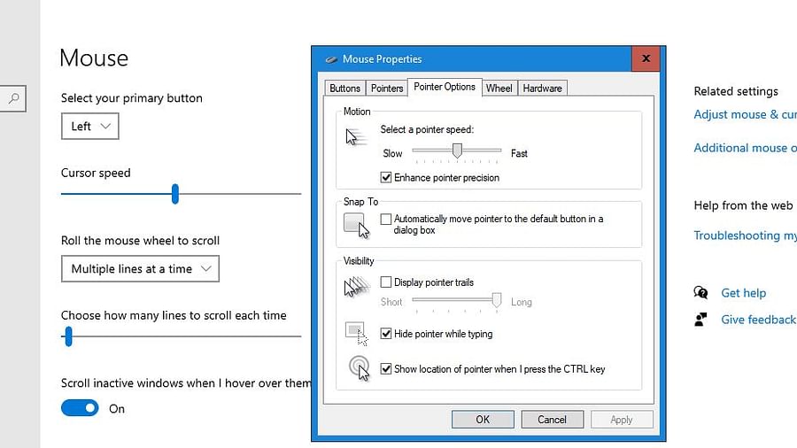The width and height of the screenshot is (797, 448).
Task: Uncheck Hide pointer while typing
Action: pos(386,334)
